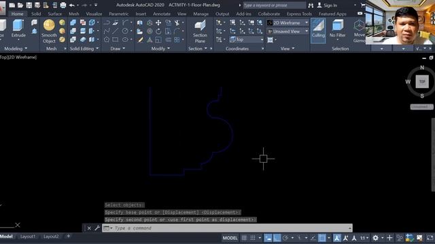Open the Unsaved View dropdown

(x=288, y=31)
